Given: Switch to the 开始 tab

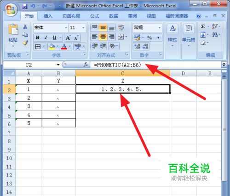Looking at the screenshot, I should 29,16.
